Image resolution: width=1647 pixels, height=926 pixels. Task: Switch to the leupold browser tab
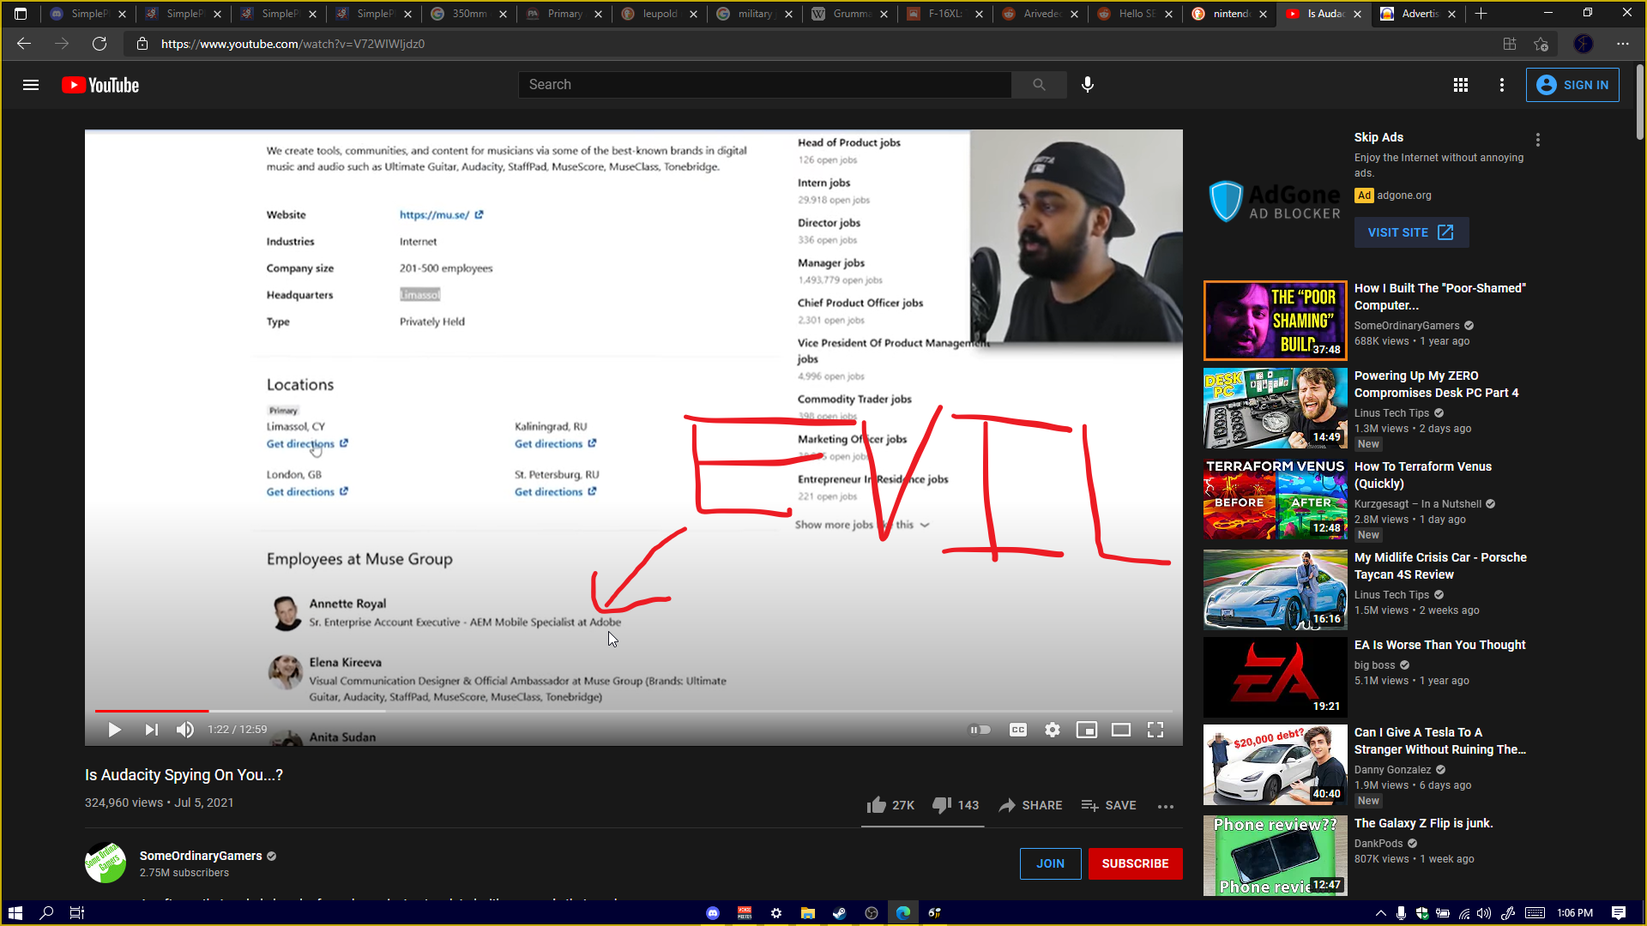(x=660, y=14)
